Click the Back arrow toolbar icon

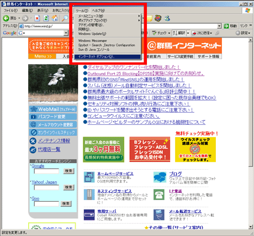(x=6, y=18)
